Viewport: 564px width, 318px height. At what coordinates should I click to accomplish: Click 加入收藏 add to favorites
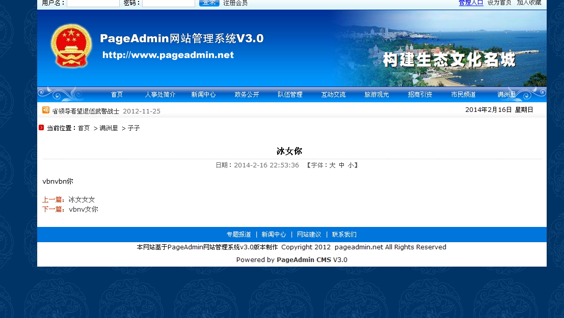pyautogui.click(x=529, y=3)
